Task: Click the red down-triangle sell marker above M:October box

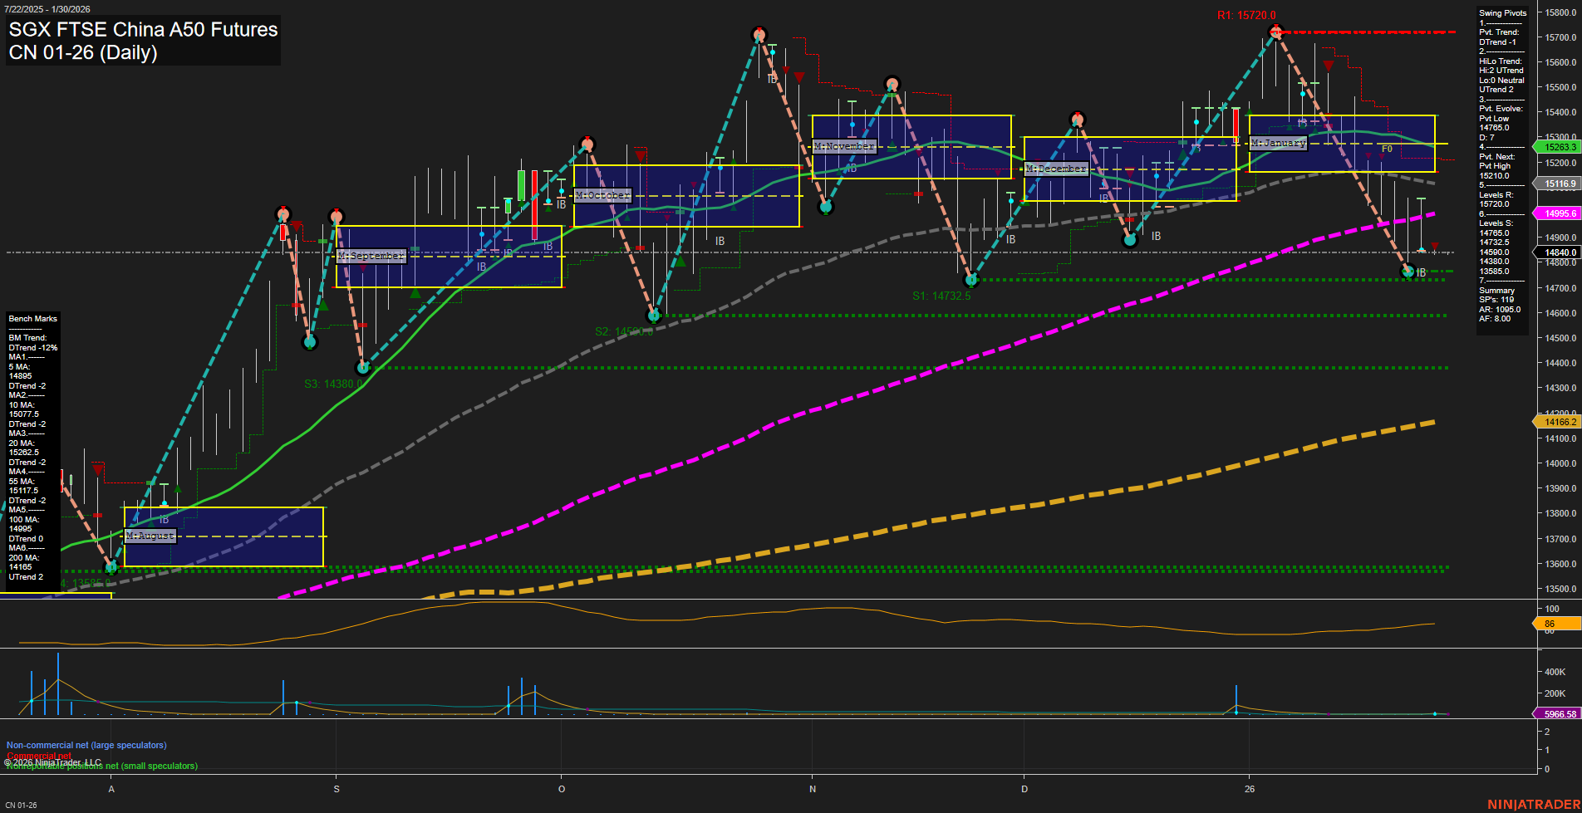Action: tap(639, 154)
